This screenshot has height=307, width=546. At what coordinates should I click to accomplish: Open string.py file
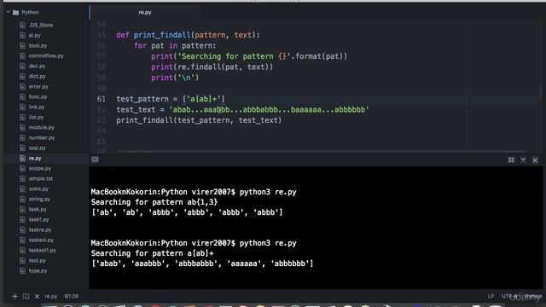[39, 199]
